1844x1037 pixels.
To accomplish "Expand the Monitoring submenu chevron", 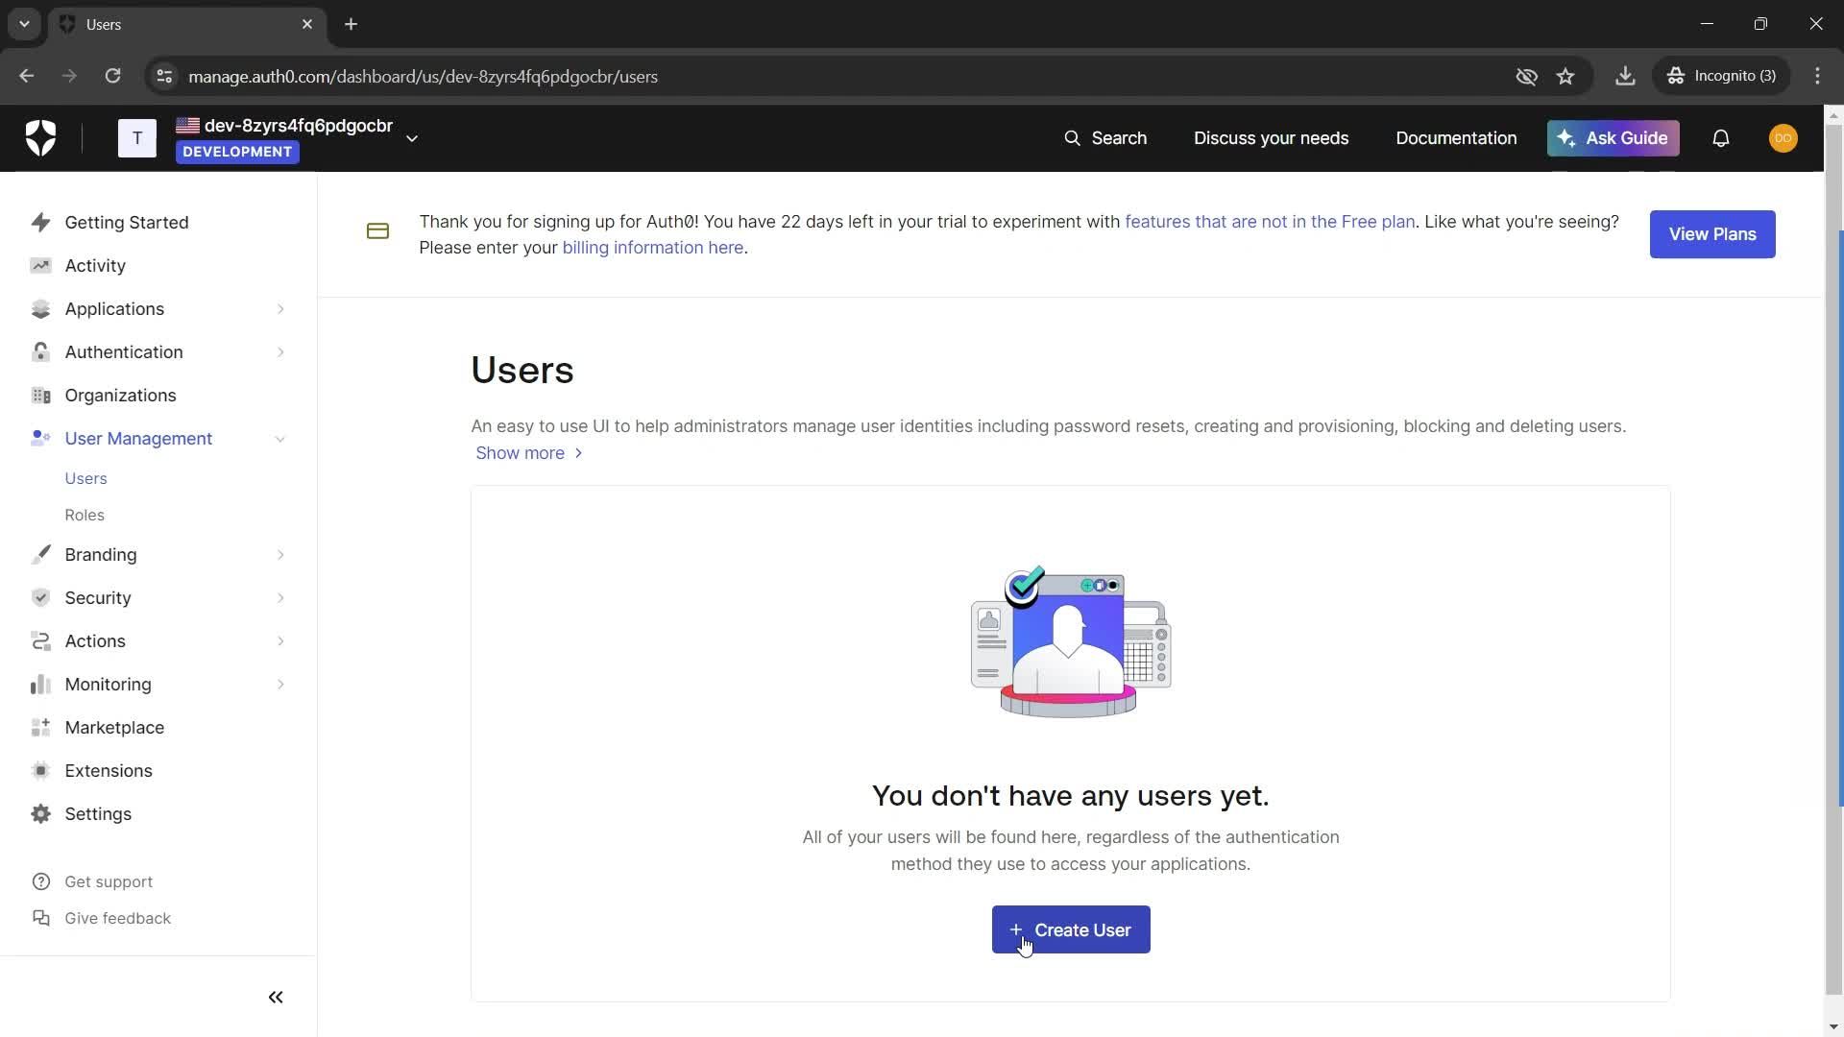I will pyautogui.click(x=280, y=685).
